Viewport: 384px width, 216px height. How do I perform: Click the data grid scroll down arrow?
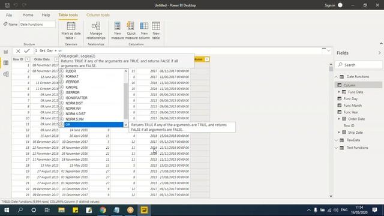[x=331, y=196]
